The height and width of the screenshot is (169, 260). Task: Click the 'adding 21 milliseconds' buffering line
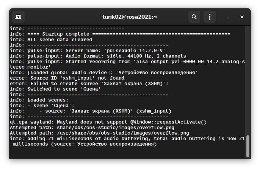pyautogui.click(x=127, y=139)
